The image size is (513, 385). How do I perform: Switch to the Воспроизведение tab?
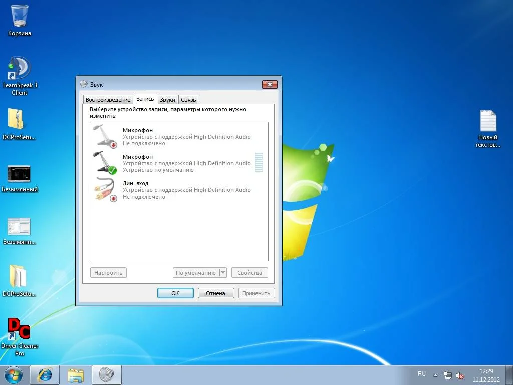tap(108, 100)
